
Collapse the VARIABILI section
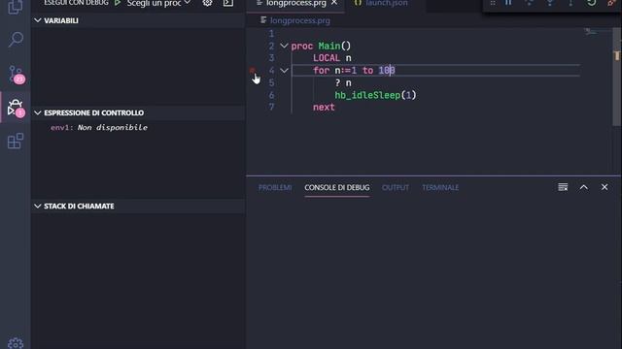coord(38,20)
